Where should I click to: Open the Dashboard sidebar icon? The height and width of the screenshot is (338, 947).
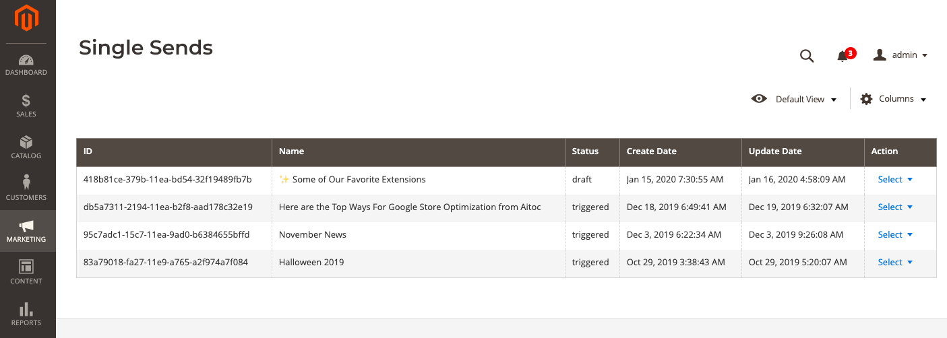[26, 60]
